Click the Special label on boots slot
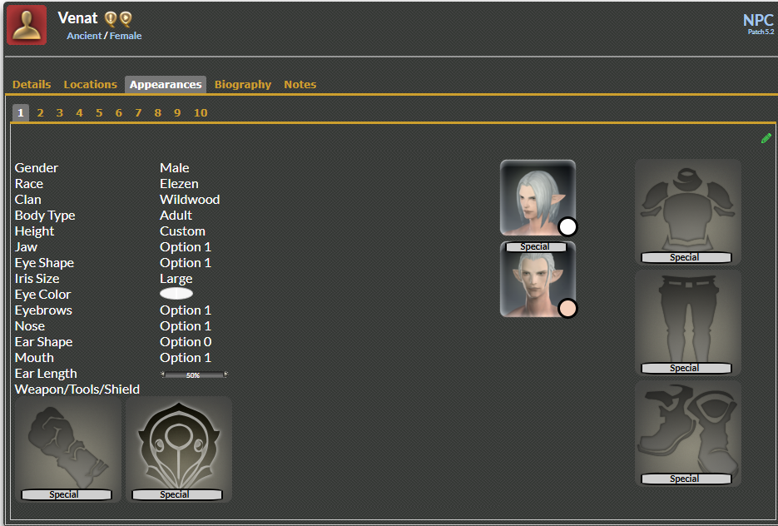 coord(685,479)
